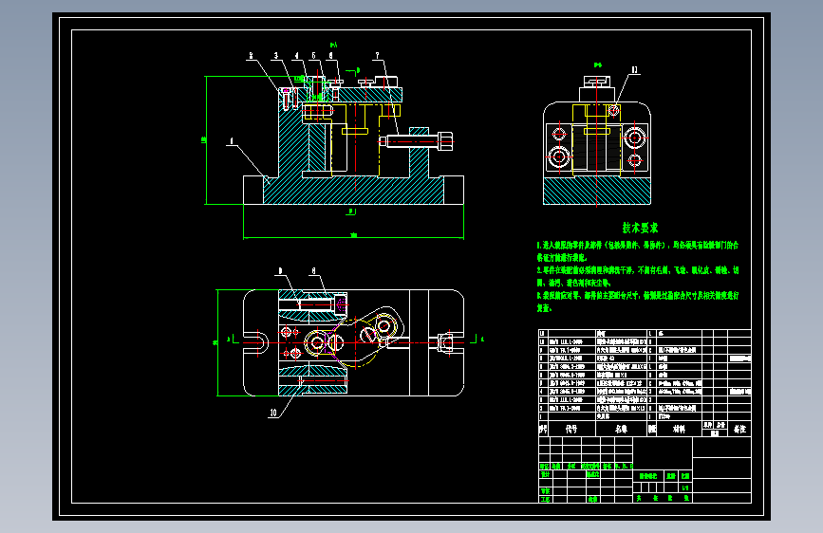823x533 pixels.
Task: Select the hex nut at plan view right end
Action: pos(445,343)
